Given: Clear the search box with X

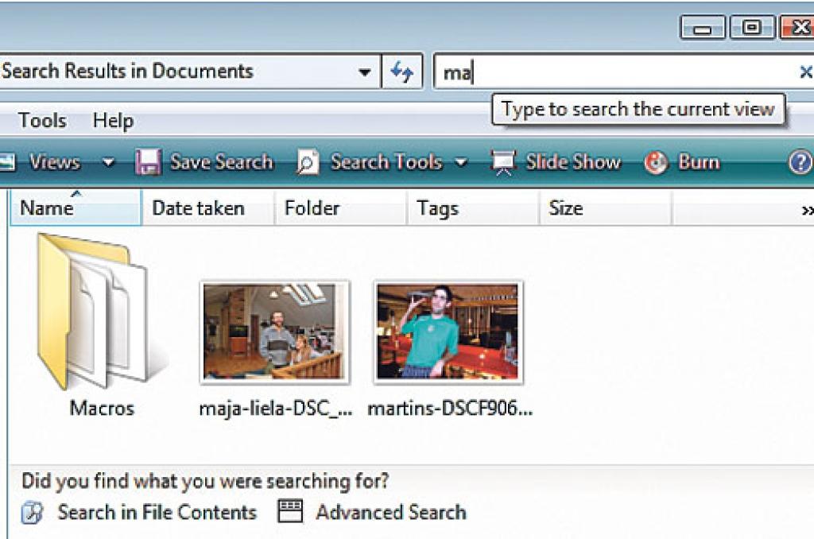Looking at the screenshot, I should [804, 72].
